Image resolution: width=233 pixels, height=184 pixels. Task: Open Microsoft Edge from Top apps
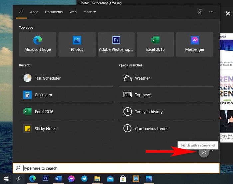[38, 44]
